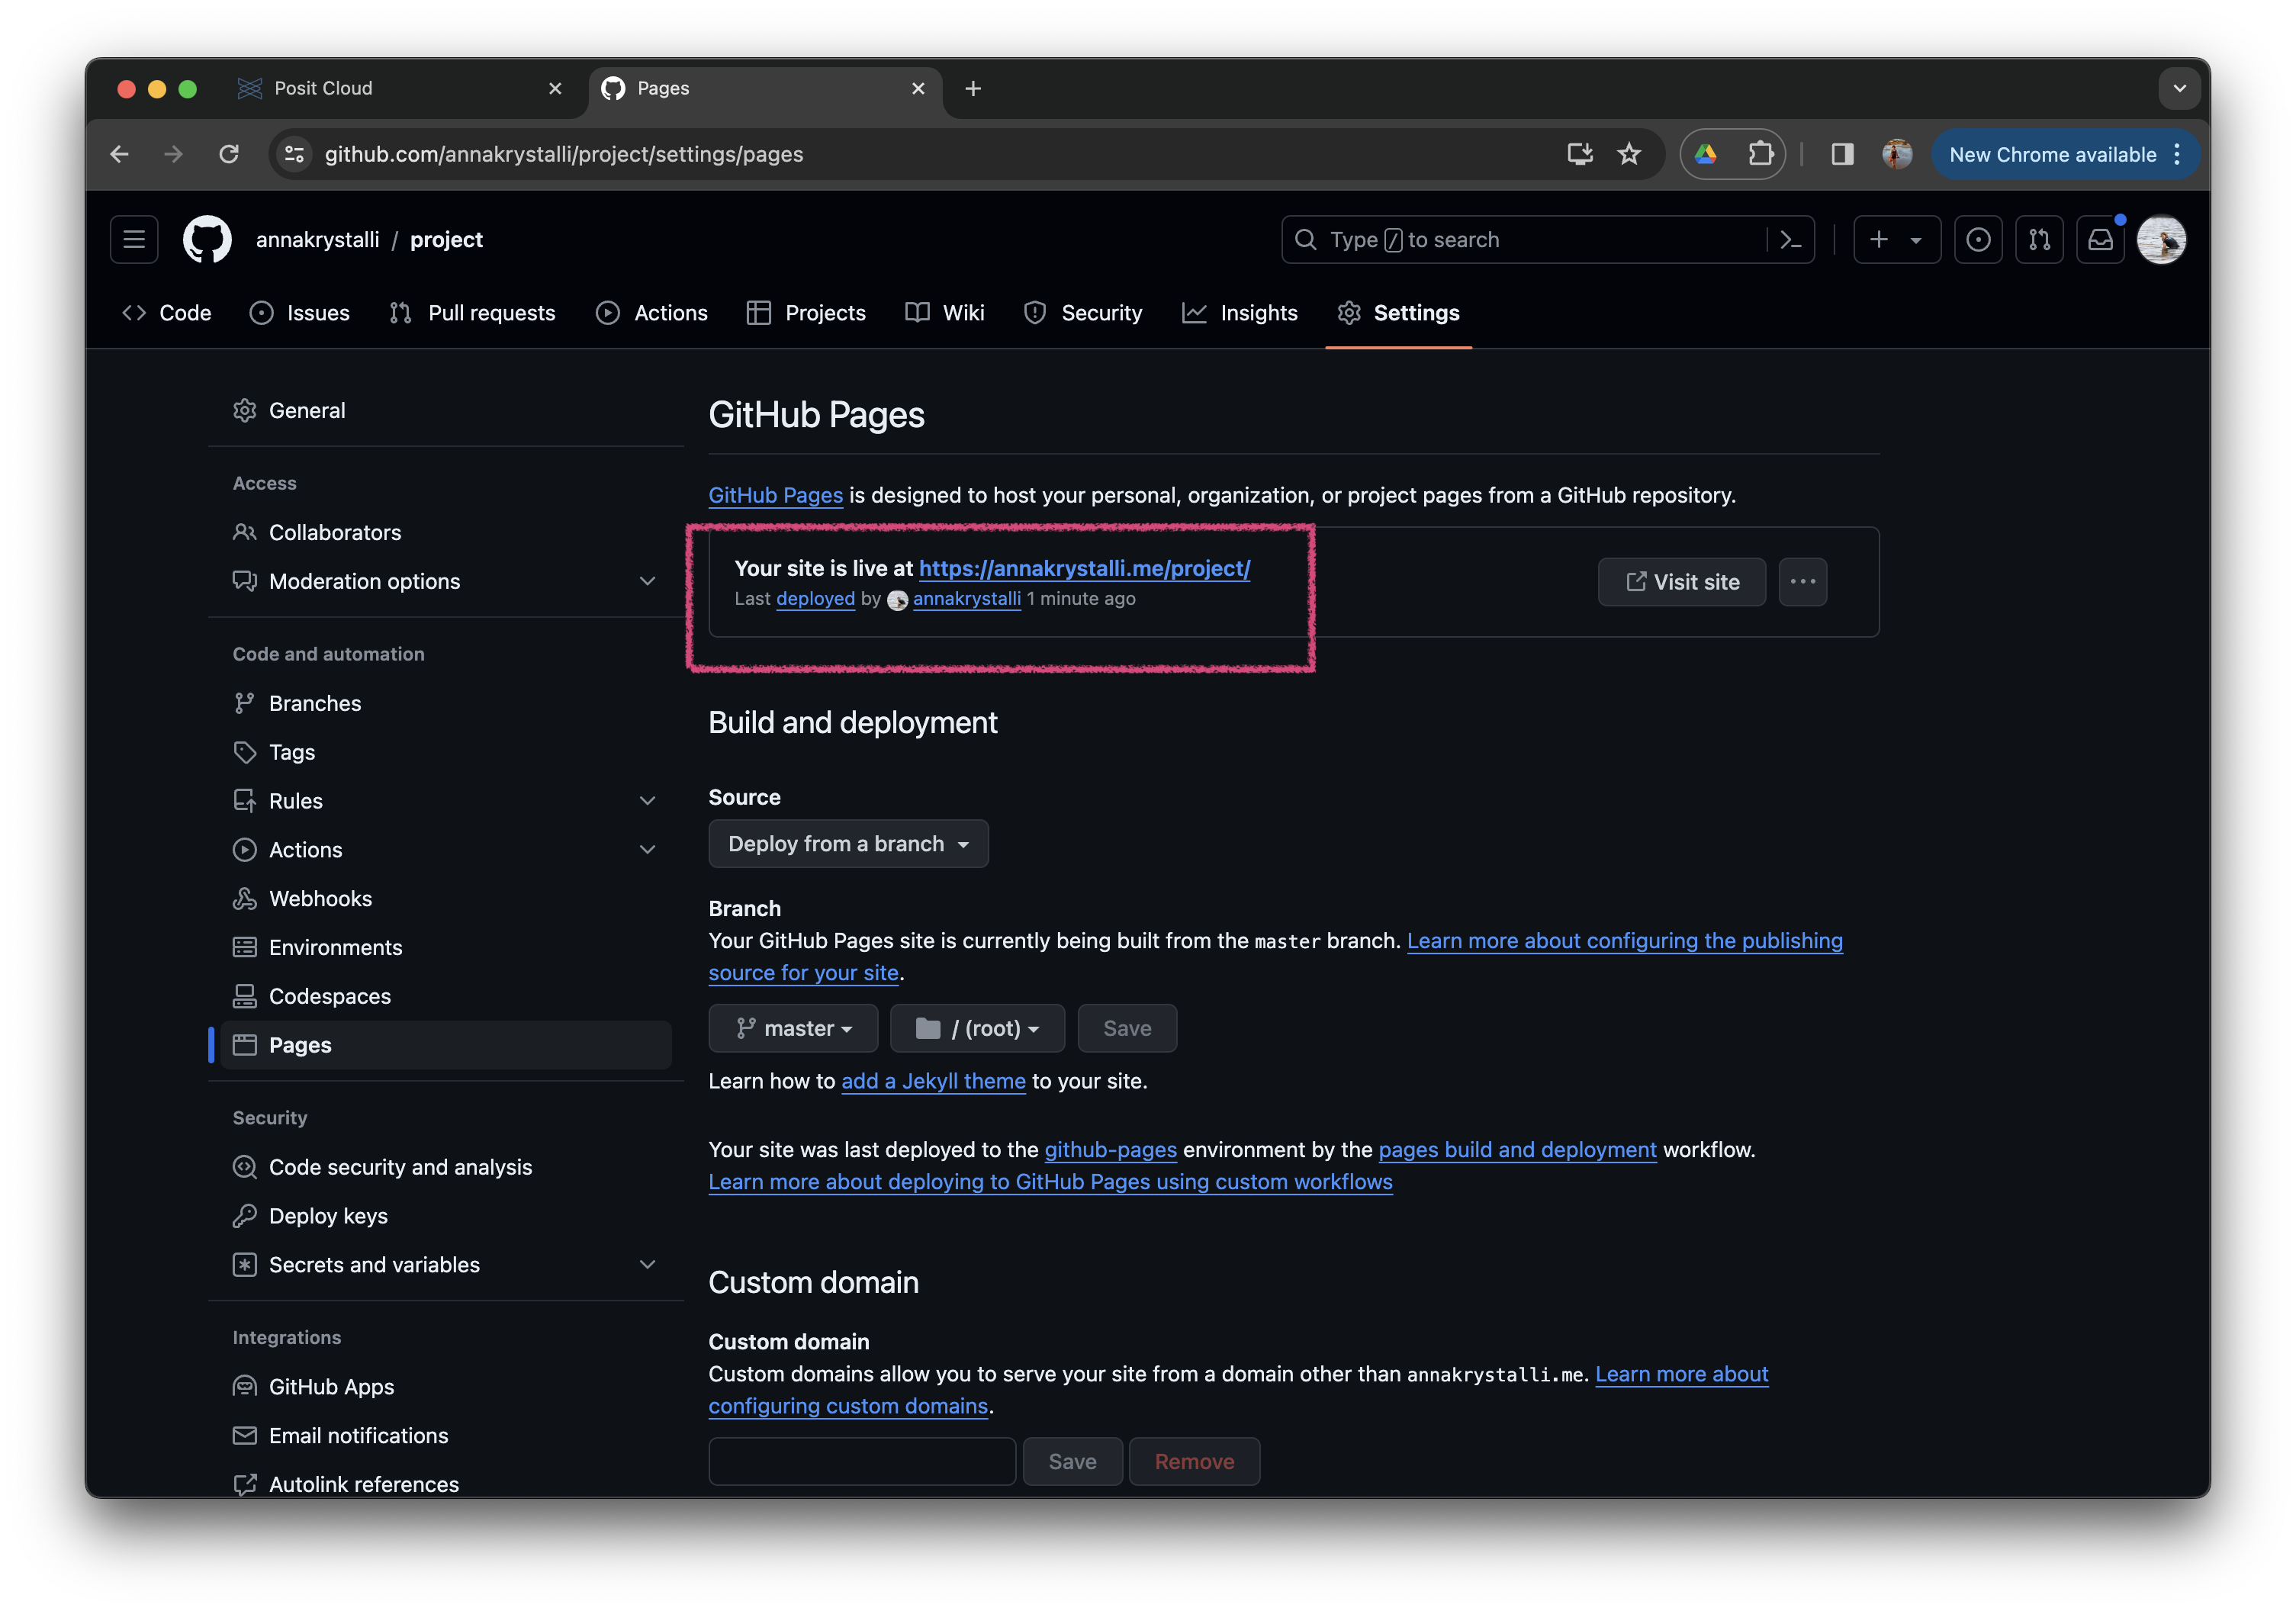The image size is (2296, 1611).
Task: Open the notifications inbox icon
Action: 2100,240
